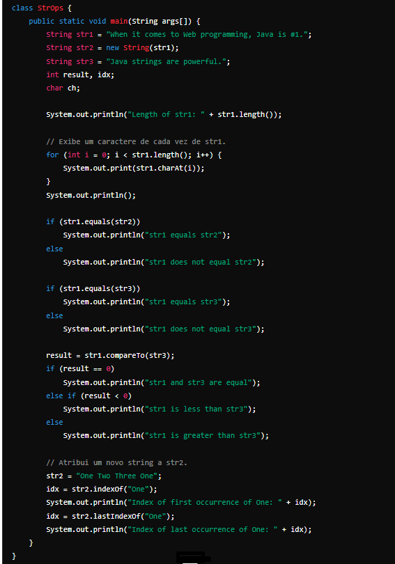This screenshot has width=395, height=564.
Task: Click the "int result, idx;" declaration
Action: pyautogui.click(x=80, y=75)
